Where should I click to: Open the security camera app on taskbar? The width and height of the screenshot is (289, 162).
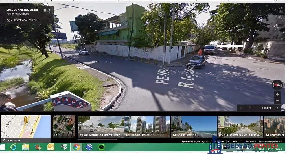[64, 147]
